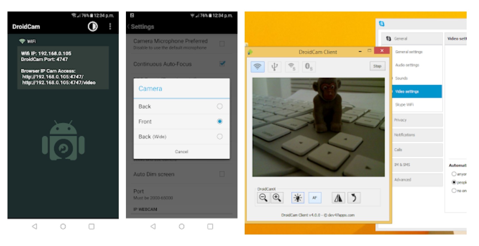Tap the green WiFi icon in DroidCam app
This screenshot has height=246, width=479.
coord(22,41)
